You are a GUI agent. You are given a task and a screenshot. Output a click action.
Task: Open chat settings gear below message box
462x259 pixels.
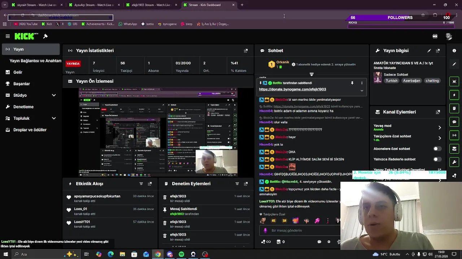pos(329,242)
